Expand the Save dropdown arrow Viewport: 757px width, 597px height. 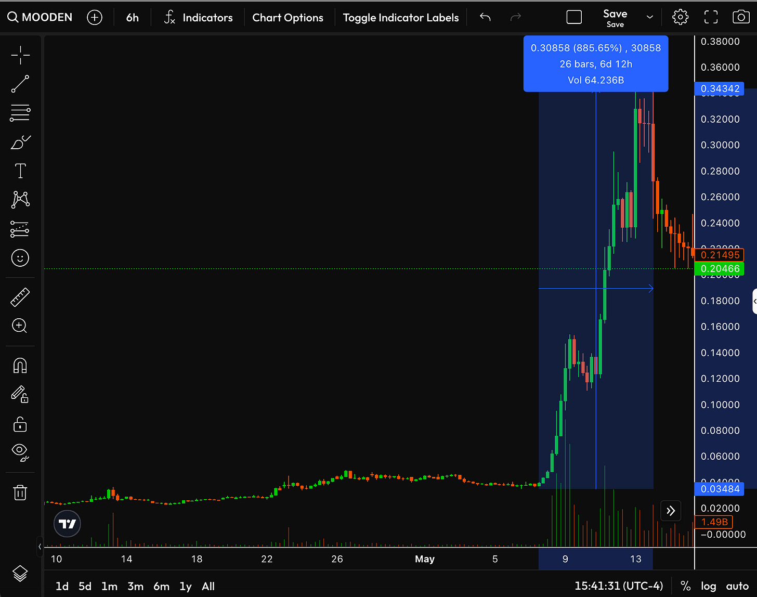[649, 17]
